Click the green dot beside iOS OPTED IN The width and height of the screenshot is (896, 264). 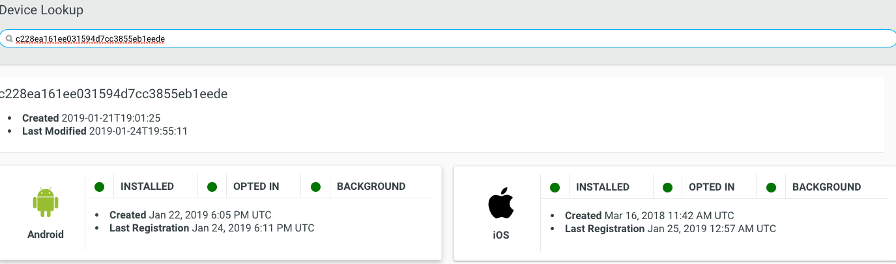point(667,187)
